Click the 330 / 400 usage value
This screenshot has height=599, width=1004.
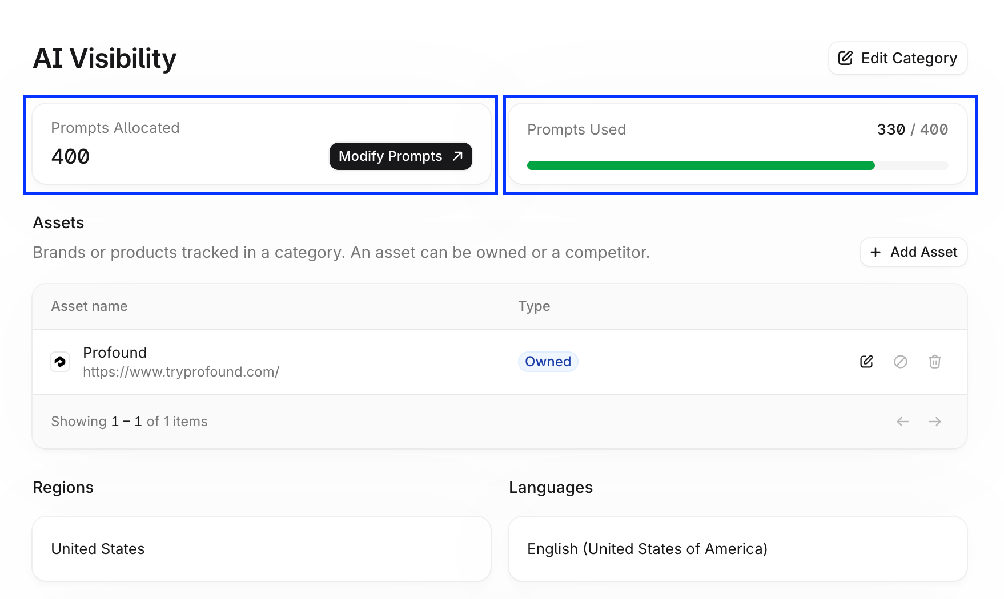[913, 129]
